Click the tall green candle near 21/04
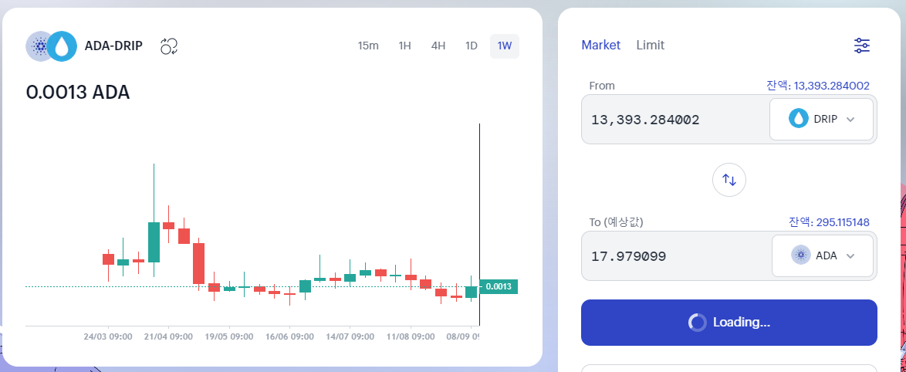 (154, 242)
